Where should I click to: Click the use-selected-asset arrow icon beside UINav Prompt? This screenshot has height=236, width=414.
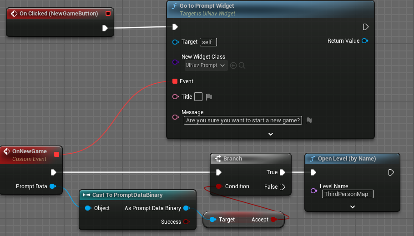pos(233,65)
